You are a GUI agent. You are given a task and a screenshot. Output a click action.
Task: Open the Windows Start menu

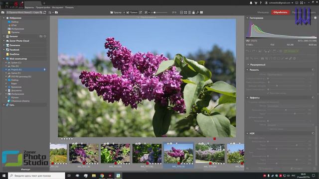[4, 176]
